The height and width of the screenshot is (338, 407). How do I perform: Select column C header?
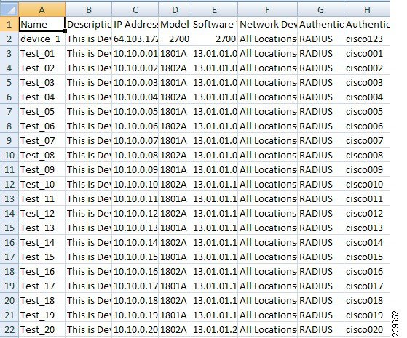pyautogui.click(x=135, y=9)
